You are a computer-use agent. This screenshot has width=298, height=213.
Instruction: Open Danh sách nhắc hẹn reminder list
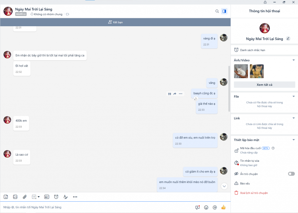264,50
